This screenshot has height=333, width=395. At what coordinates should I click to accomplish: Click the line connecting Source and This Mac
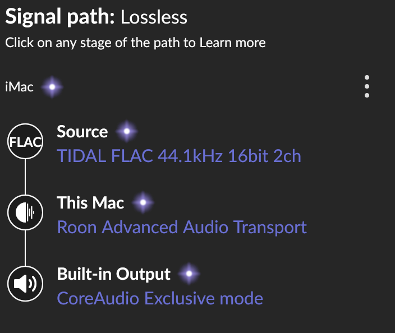25,177
